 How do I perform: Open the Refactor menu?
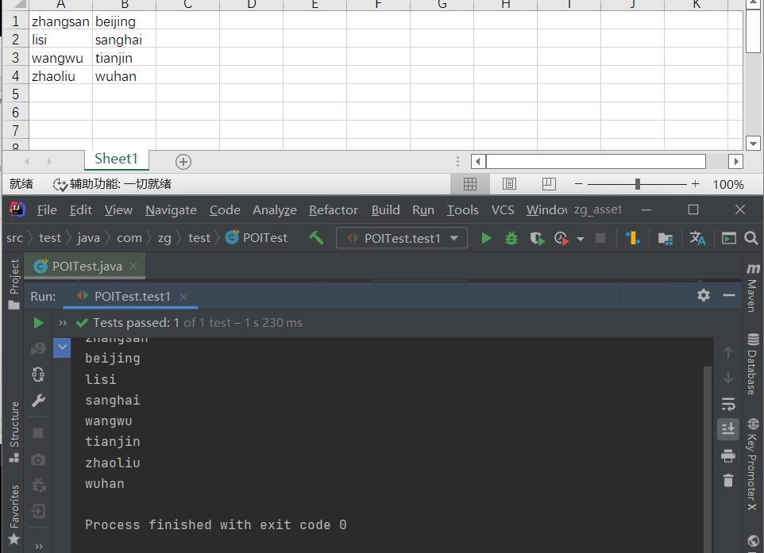tap(334, 209)
